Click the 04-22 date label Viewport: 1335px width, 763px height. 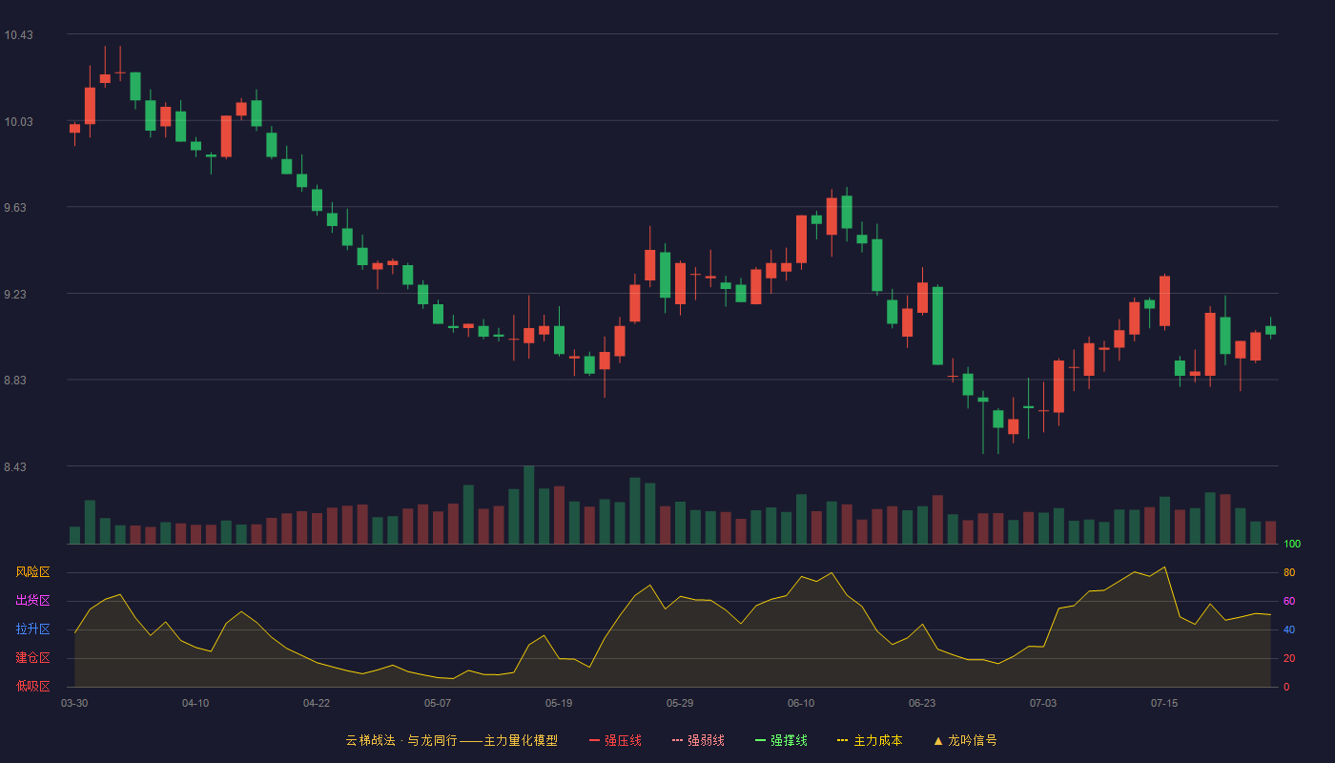click(317, 703)
